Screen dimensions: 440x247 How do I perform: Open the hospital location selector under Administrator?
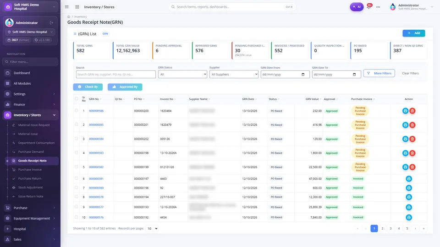point(30,32)
